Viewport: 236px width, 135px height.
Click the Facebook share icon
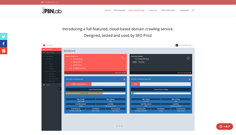(4, 43)
